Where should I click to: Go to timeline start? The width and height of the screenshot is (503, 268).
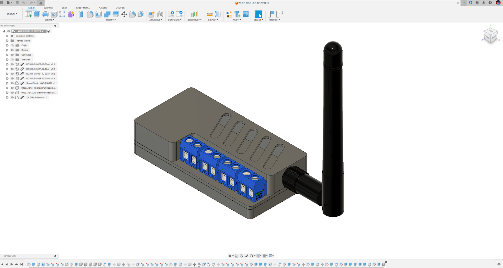[2, 264]
